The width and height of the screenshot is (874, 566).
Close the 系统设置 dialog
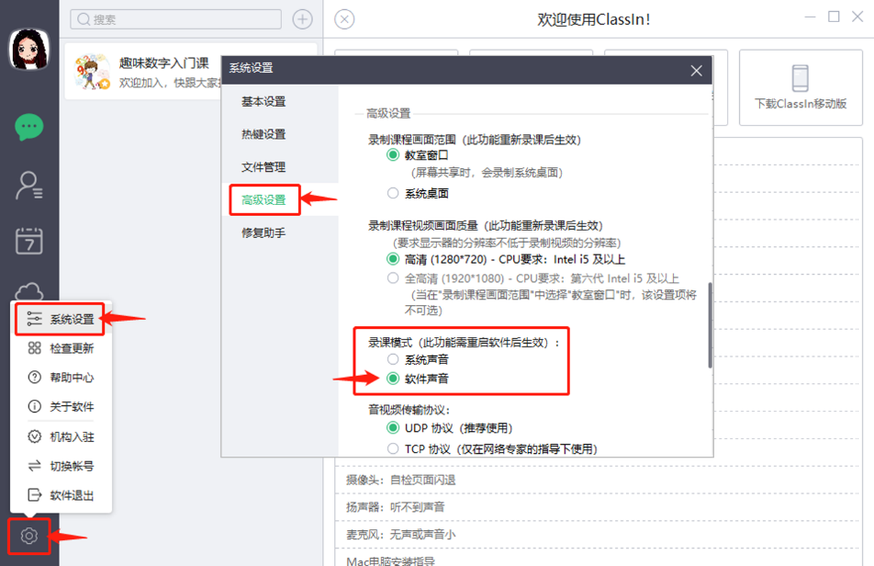click(696, 71)
